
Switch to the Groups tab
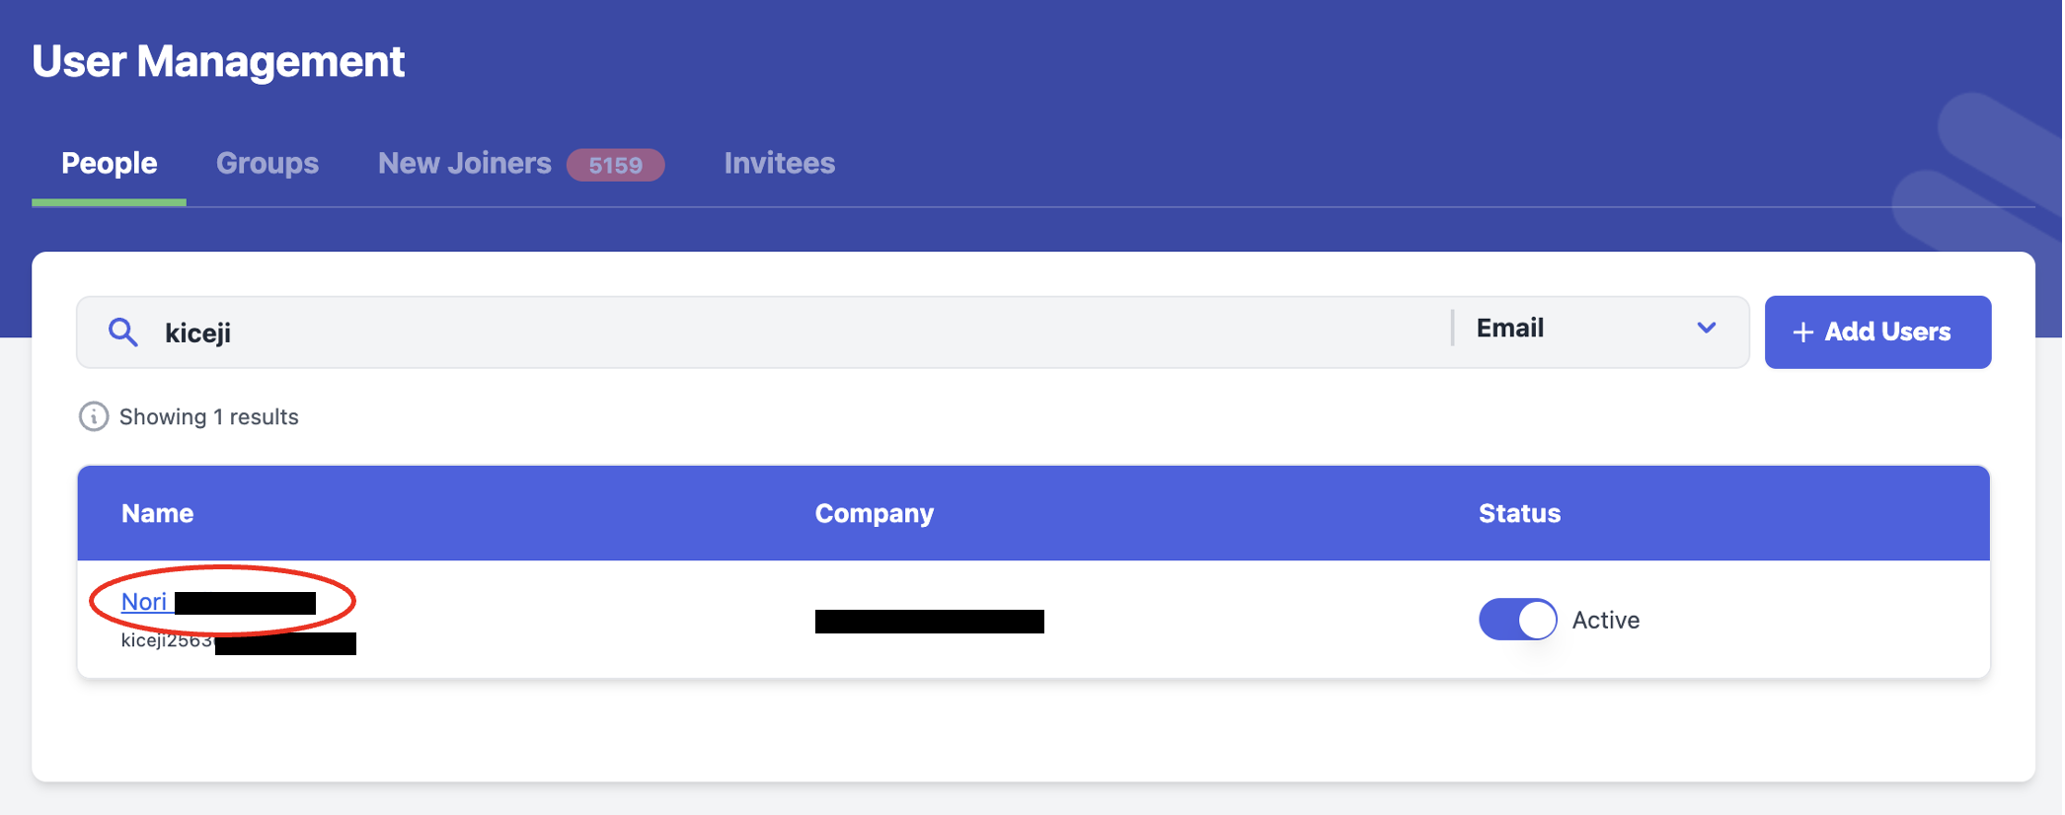coord(267,163)
